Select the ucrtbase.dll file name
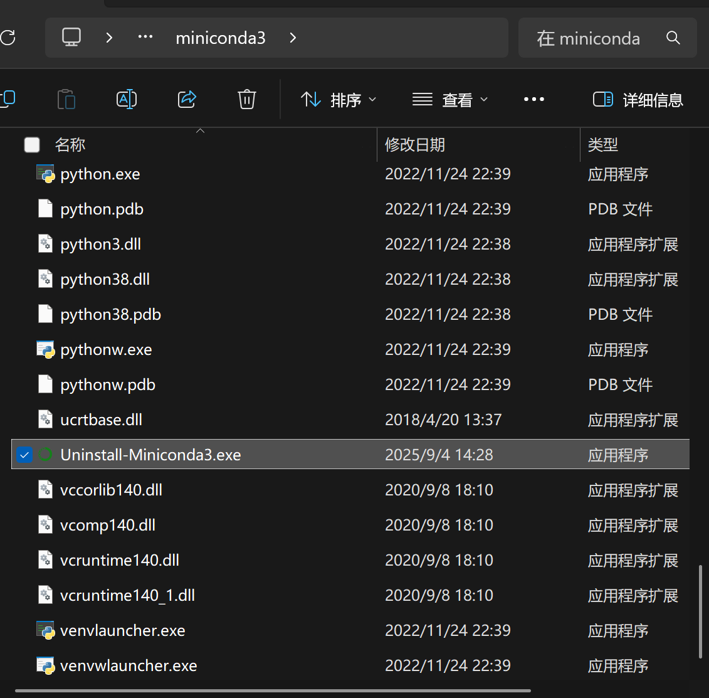The image size is (709, 698). (x=102, y=420)
